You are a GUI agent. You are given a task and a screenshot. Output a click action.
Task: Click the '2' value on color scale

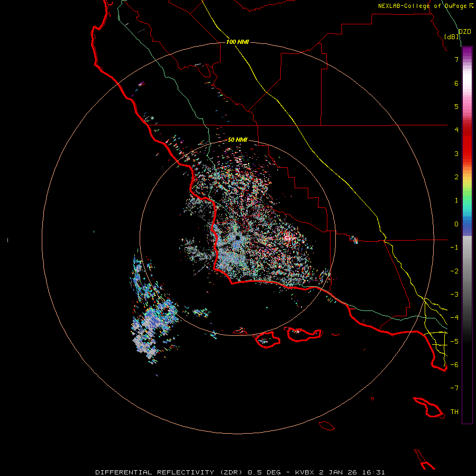point(456,177)
